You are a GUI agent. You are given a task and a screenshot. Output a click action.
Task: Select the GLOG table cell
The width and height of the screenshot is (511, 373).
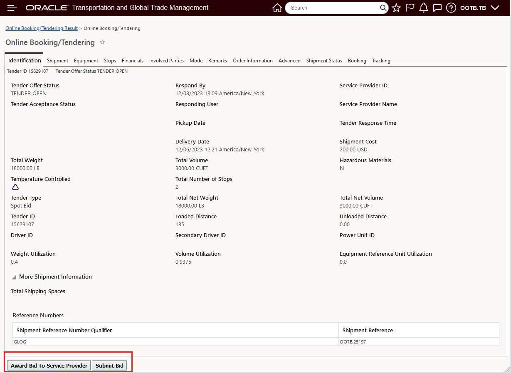(x=175, y=342)
